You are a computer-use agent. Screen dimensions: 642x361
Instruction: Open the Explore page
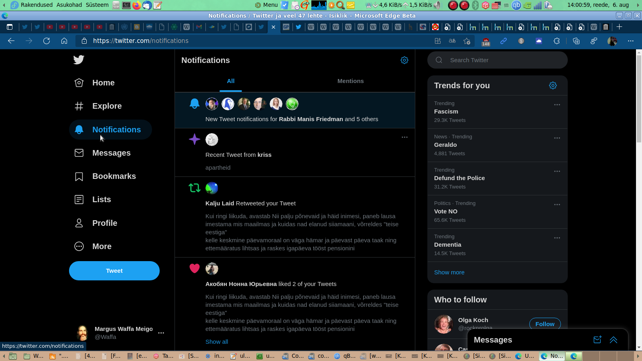[x=98, y=106]
